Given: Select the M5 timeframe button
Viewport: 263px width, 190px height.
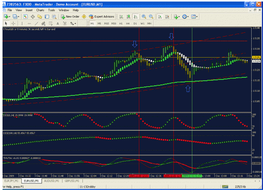Looking at the screenshot, I should point(99,24).
